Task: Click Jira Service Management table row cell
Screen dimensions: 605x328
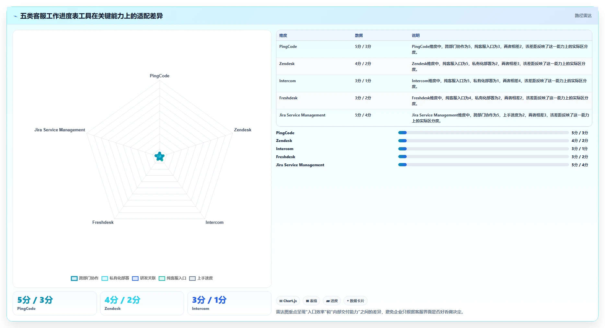Action: tap(302, 115)
